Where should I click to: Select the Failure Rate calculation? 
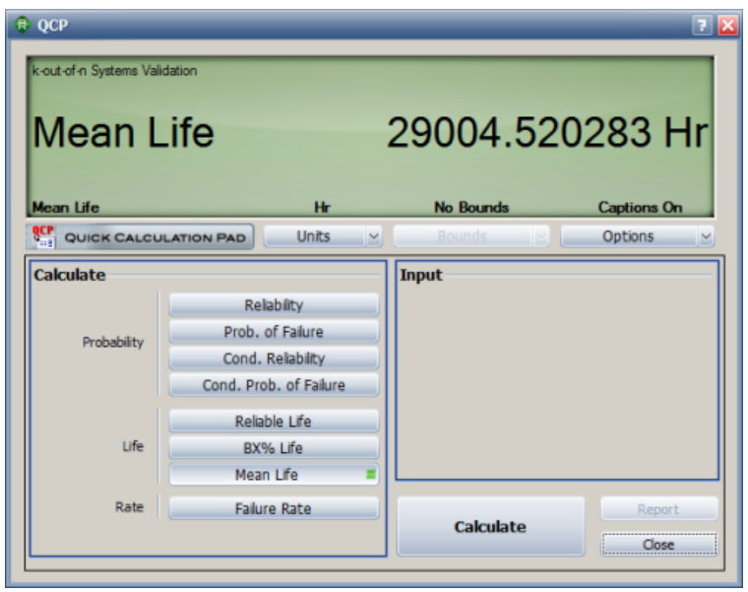click(274, 508)
